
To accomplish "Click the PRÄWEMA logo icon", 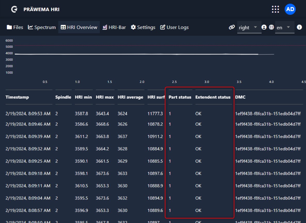I will (x=14, y=10).
